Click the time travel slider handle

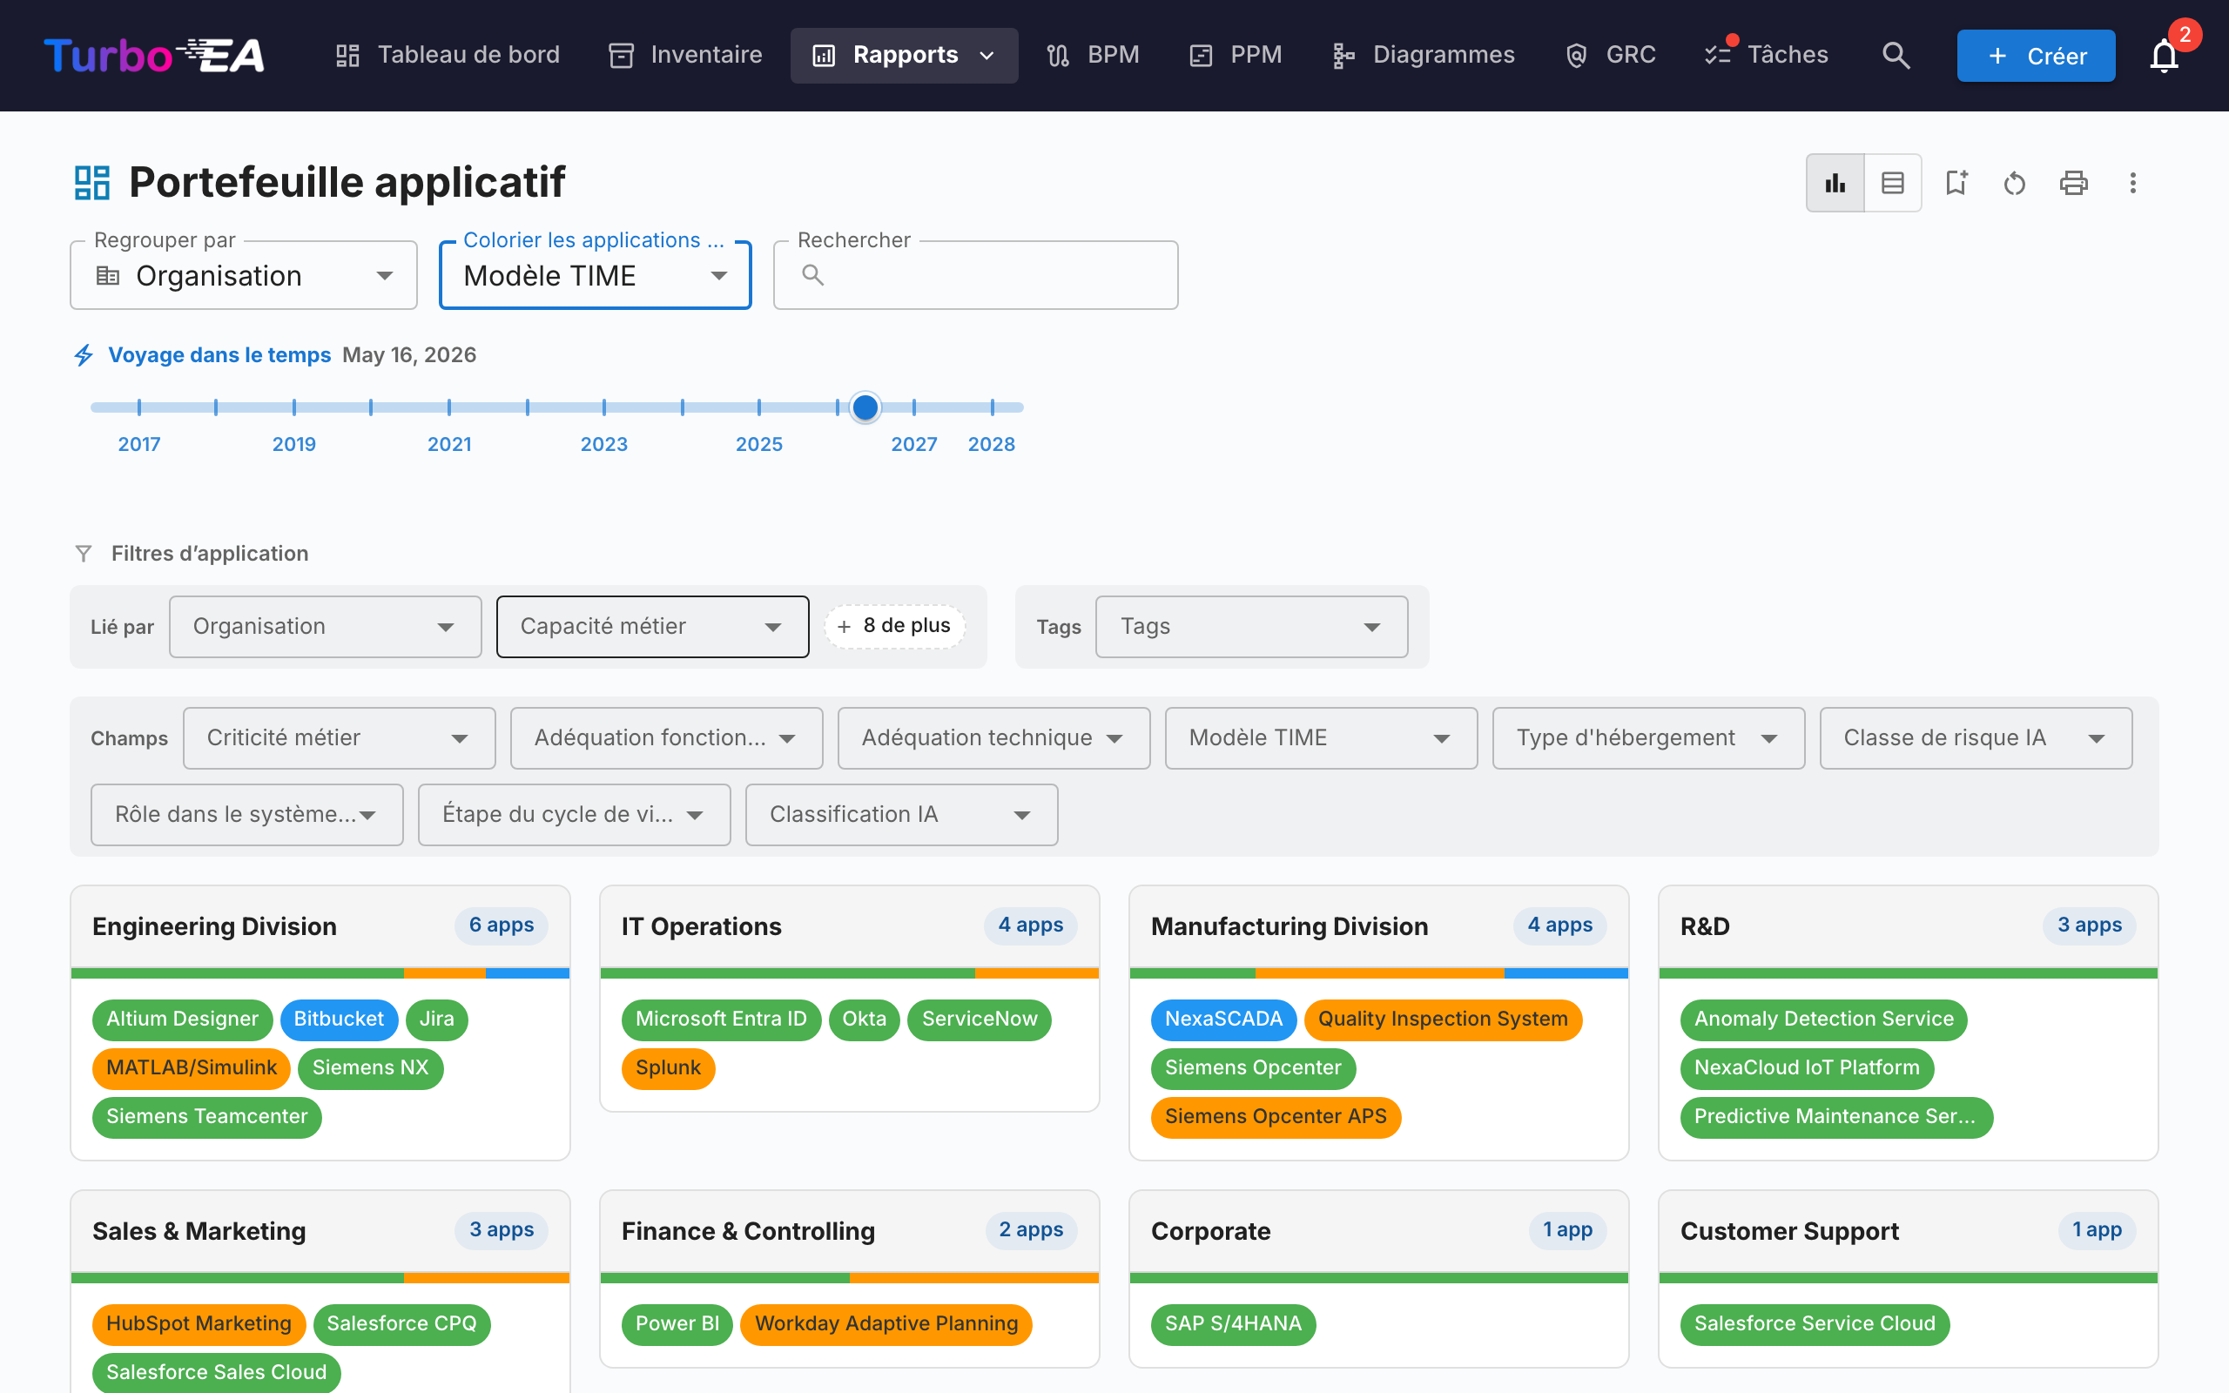(x=865, y=407)
